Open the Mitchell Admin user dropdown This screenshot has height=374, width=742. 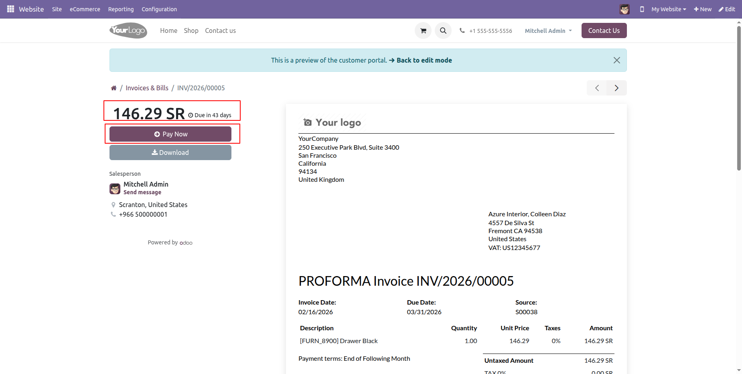coord(548,31)
